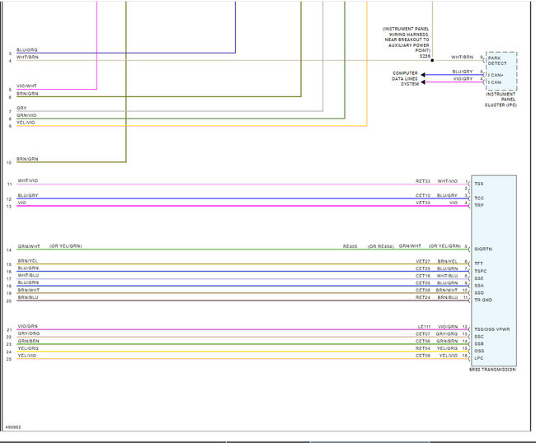This screenshot has width=536, height=443.
Task: Click circuit code VET27
Action: pyautogui.click(x=423, y=261)
